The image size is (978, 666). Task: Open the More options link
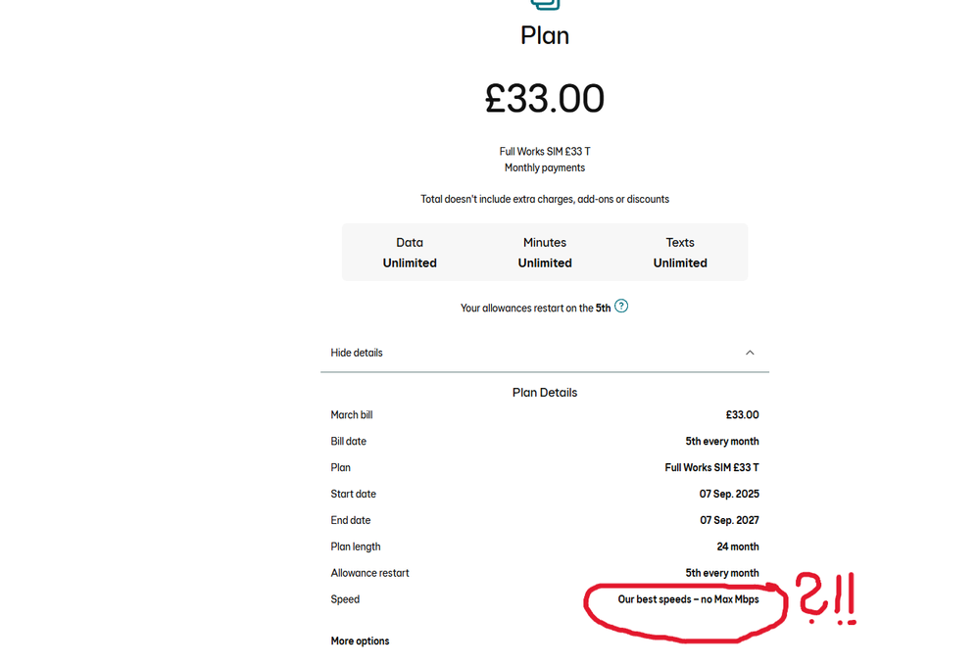[360, 642]
